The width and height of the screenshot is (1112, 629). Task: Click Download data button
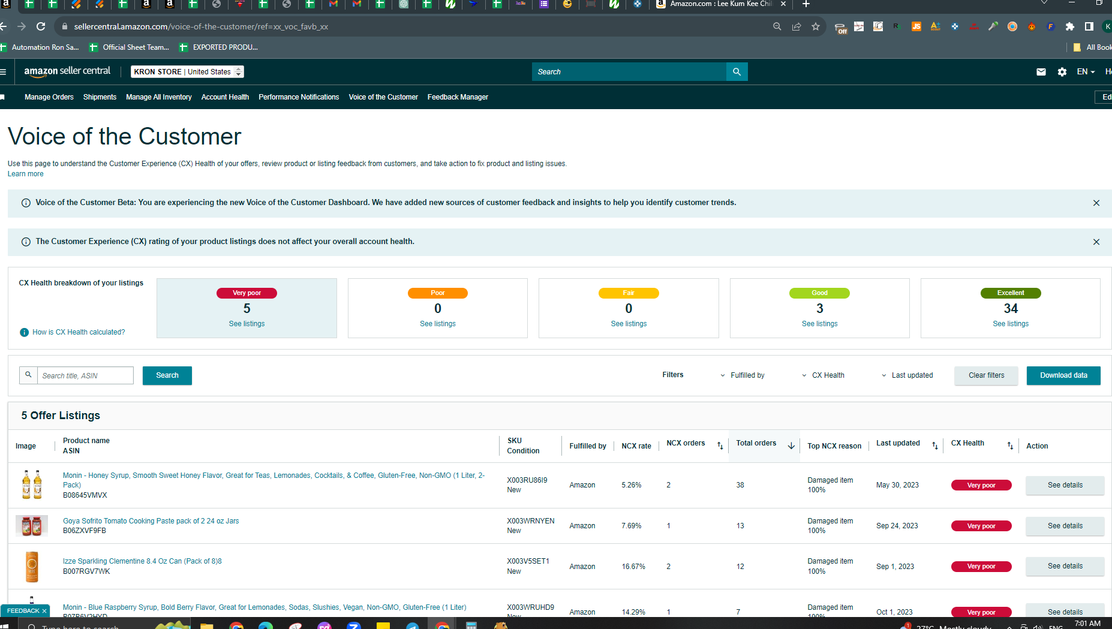click(x=1063, y=375)
